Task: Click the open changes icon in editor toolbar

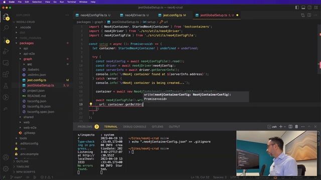Action: click(x=303, y=15)
